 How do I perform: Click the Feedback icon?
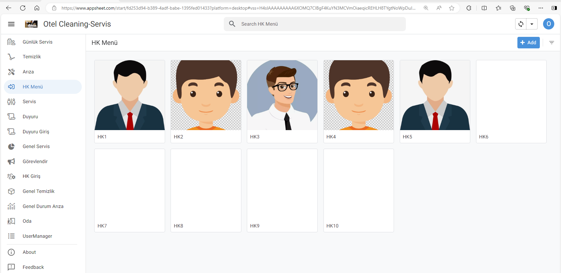tap(11, 267)
